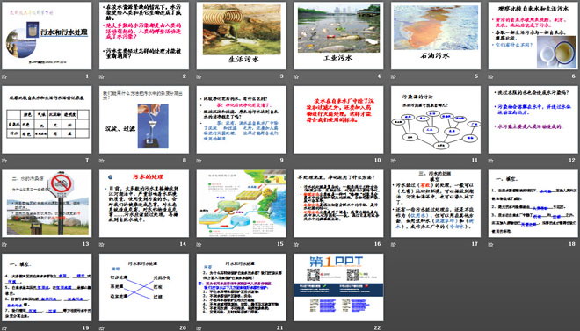Image resolution: width=580 pixels, height=331 pixels.
Task: Click the star icon below slide 17
Action: [394, 245]
